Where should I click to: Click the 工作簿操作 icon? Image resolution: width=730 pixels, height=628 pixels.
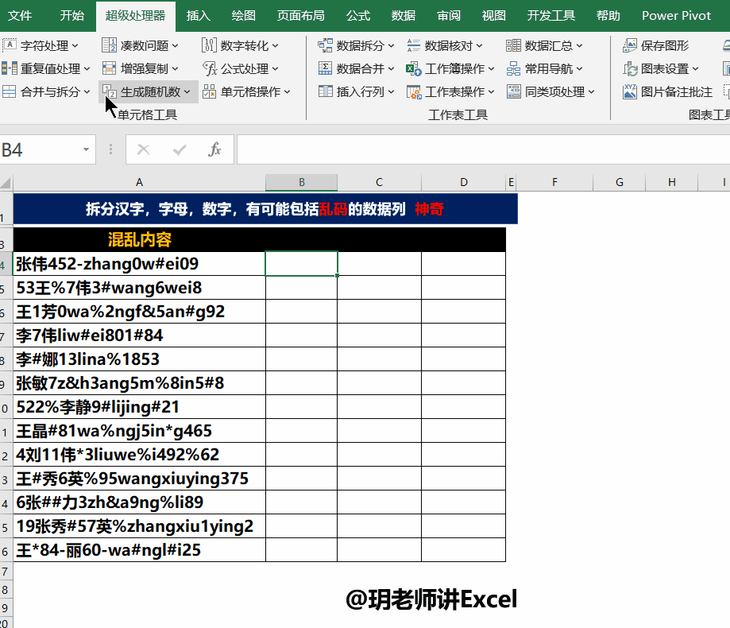pos(413,68)
